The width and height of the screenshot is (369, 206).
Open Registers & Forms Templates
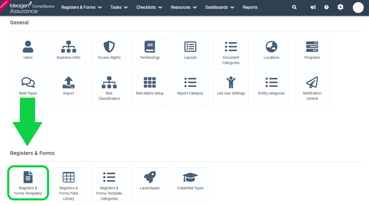[x=28, y=183]
